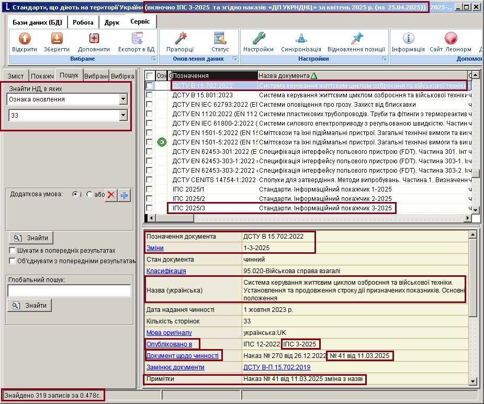Tick Об'єднувати з попередніми результатами checkbox
The width and height of the screenshot is (484, 404).
13,261
